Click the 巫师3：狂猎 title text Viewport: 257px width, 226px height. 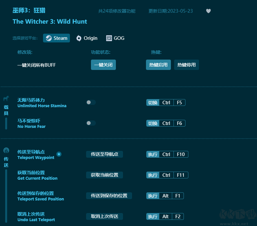click(x=29, y=10)
